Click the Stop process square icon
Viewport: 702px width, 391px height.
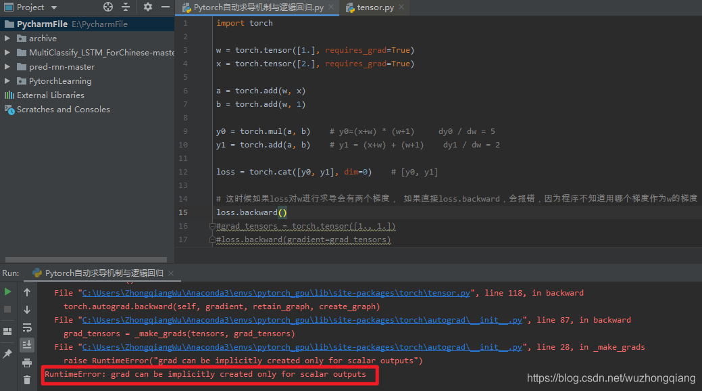(x=7, y=309)
